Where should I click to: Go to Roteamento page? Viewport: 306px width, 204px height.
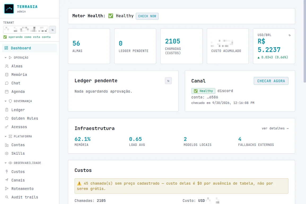click(x=29, y=189)
